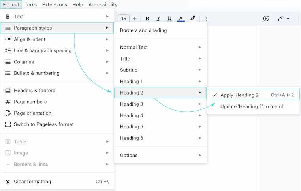301x191 pixels.
Task: Open the Accessibility menu
Action: pyautogui.click(x=103, y=4)
